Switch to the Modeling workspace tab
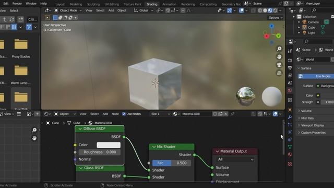 [76, 4]
